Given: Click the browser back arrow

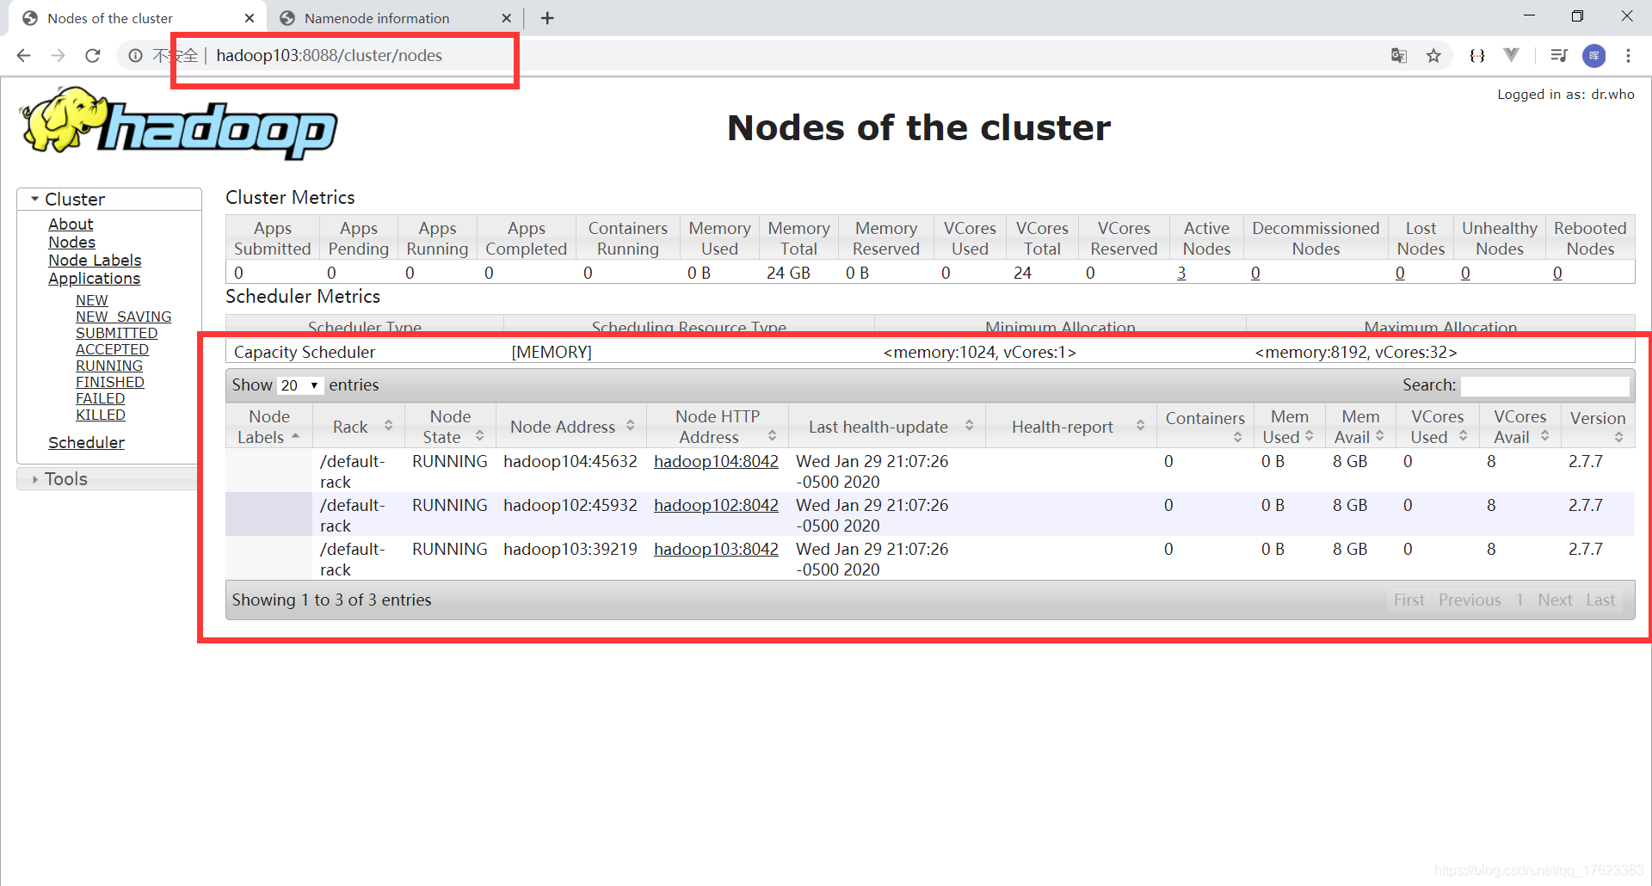Looking at the screenshot, I should pos(24,56).
